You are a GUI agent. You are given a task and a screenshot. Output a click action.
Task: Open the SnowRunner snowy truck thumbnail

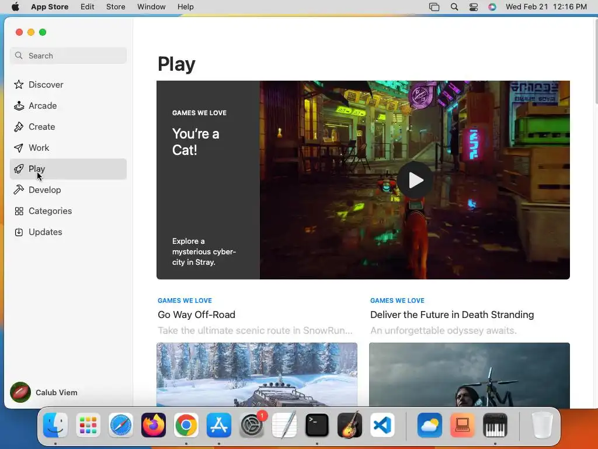(257, 375)
